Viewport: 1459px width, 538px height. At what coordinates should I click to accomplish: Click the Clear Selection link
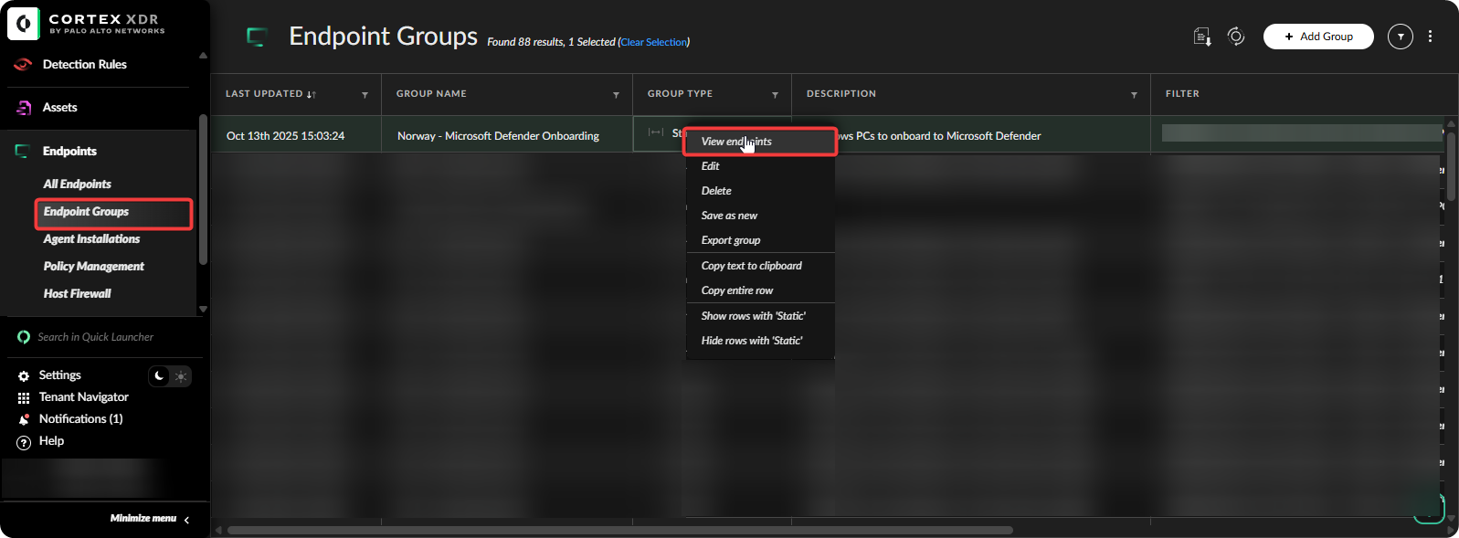[654, 42]
